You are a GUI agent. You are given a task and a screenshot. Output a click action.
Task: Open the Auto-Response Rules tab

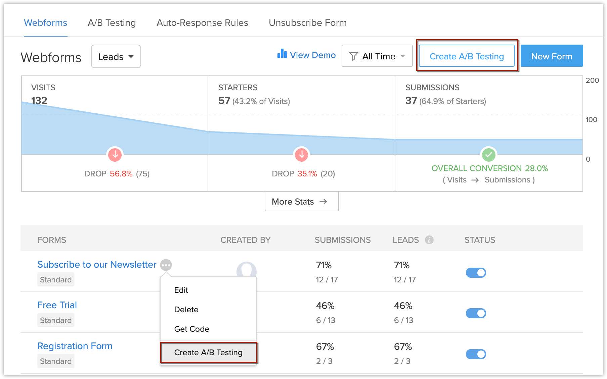coord(202,23)
